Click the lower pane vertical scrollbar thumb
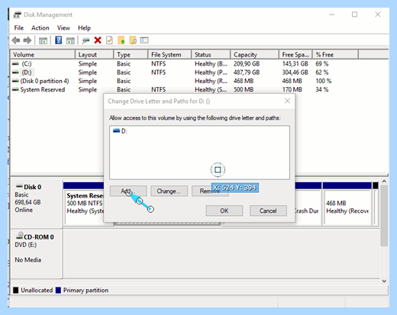 pyautogui.click(x=384, y=216)
